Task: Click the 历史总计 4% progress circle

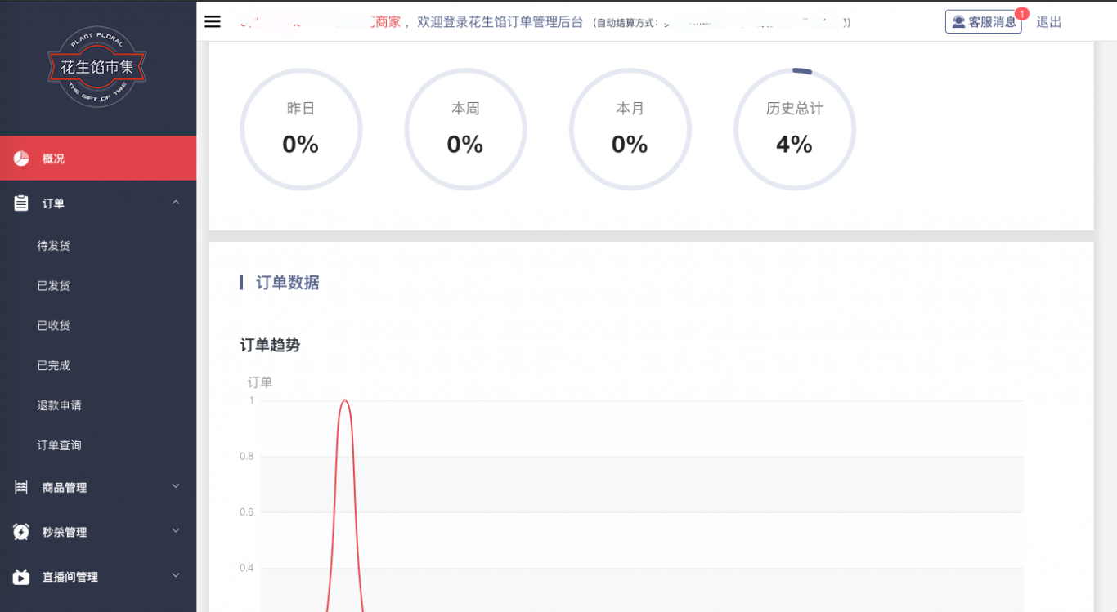Action: click(795, 129)
